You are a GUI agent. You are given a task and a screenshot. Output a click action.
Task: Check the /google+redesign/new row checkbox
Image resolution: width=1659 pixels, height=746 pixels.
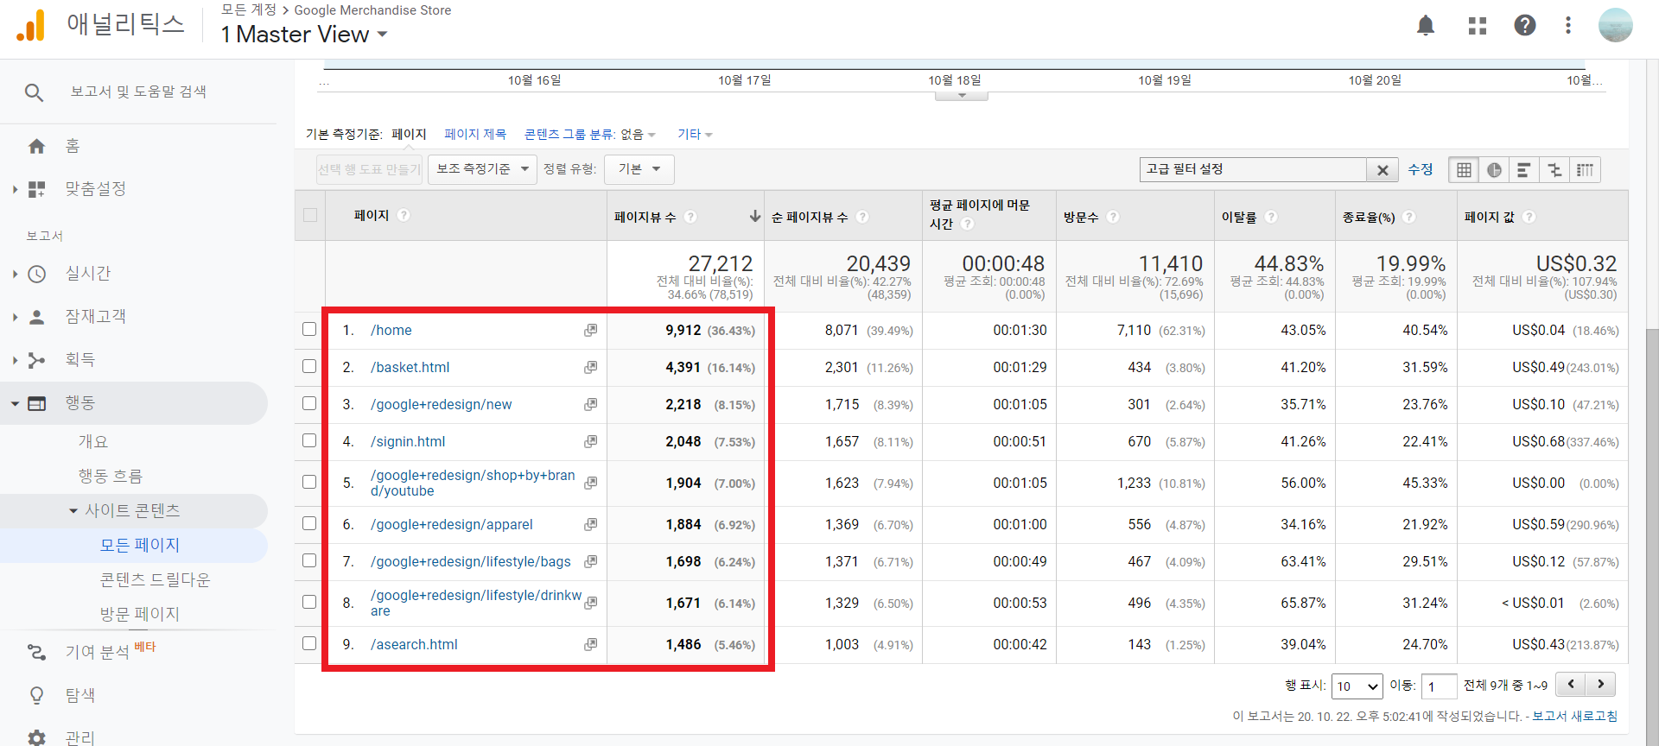click(309, 403)
